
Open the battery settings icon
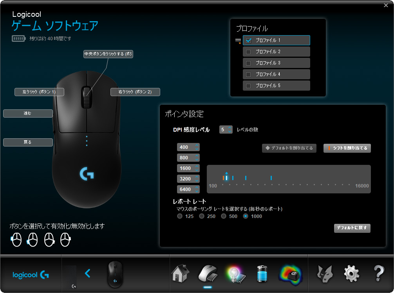(x=262, y=274)
